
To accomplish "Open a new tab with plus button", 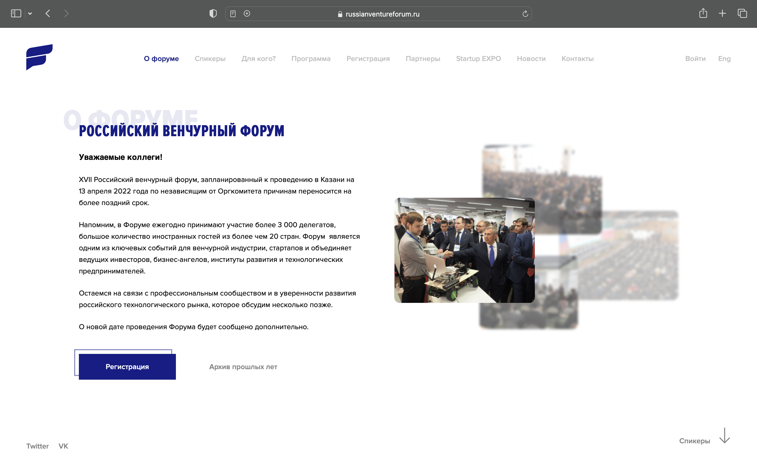I will (722, 13).
